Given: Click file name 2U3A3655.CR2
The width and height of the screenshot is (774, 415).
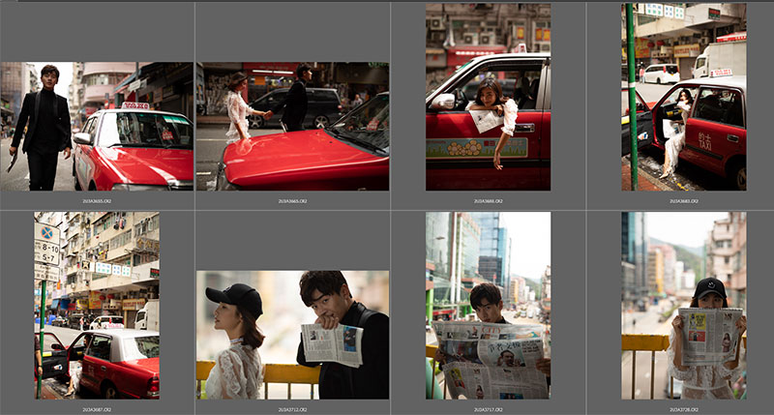Looking at the screenshot, I should pos(97,201).
